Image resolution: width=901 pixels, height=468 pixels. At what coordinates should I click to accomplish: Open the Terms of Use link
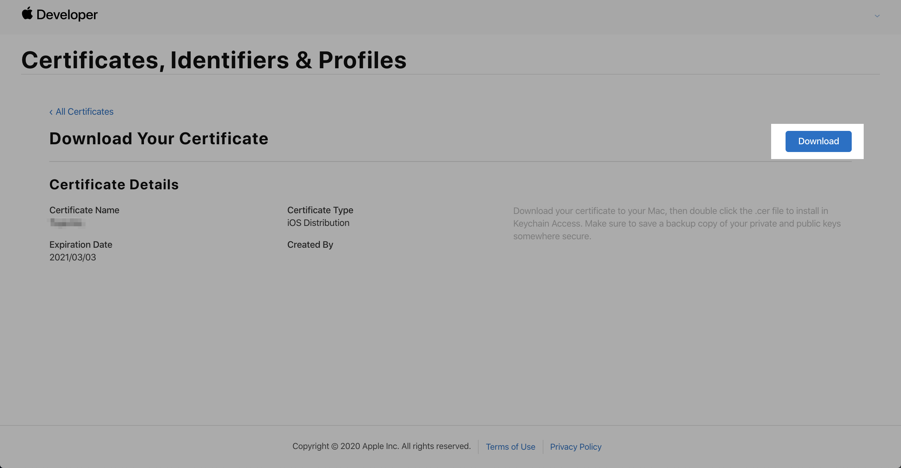tap(510, 447)
